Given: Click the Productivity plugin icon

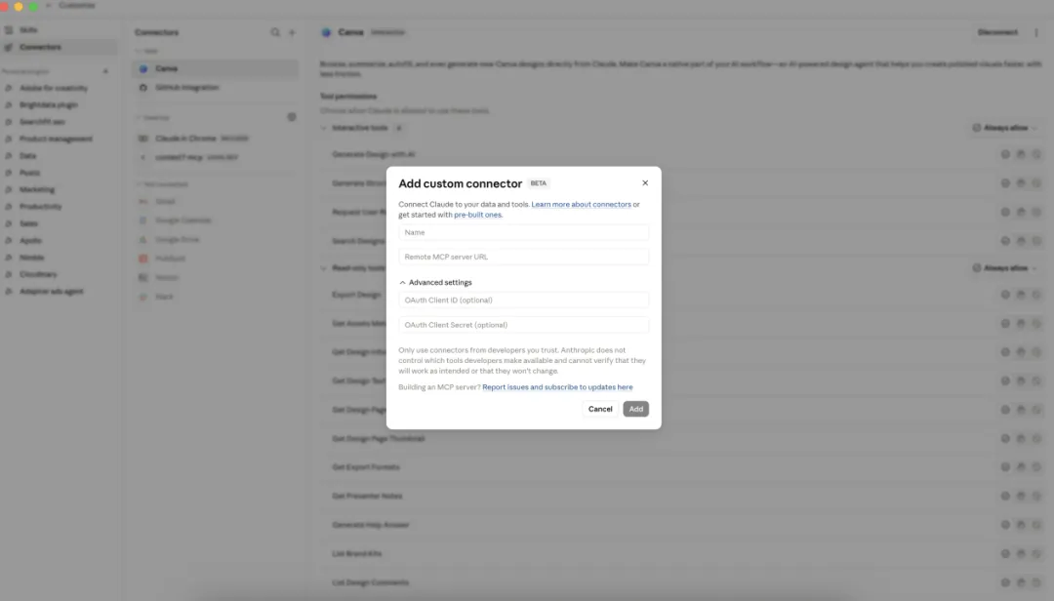Looking at the screenshot, I should coord(9,207).
